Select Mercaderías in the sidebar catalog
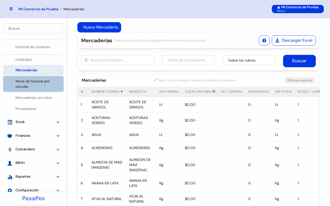Viewport: 330px width, 206px height. coord(33,70)
